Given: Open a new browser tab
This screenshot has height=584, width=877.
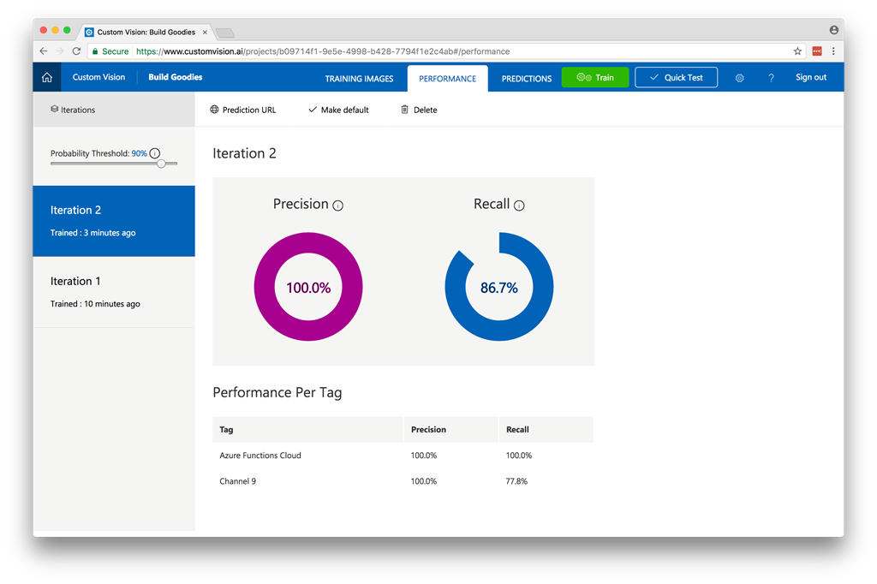Looking at the screenshot, I should click(x=225, y=33).
